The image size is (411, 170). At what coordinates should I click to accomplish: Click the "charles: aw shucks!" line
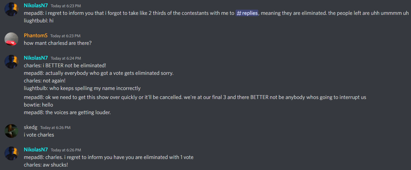pyautogui.click(x=46, y=165)
